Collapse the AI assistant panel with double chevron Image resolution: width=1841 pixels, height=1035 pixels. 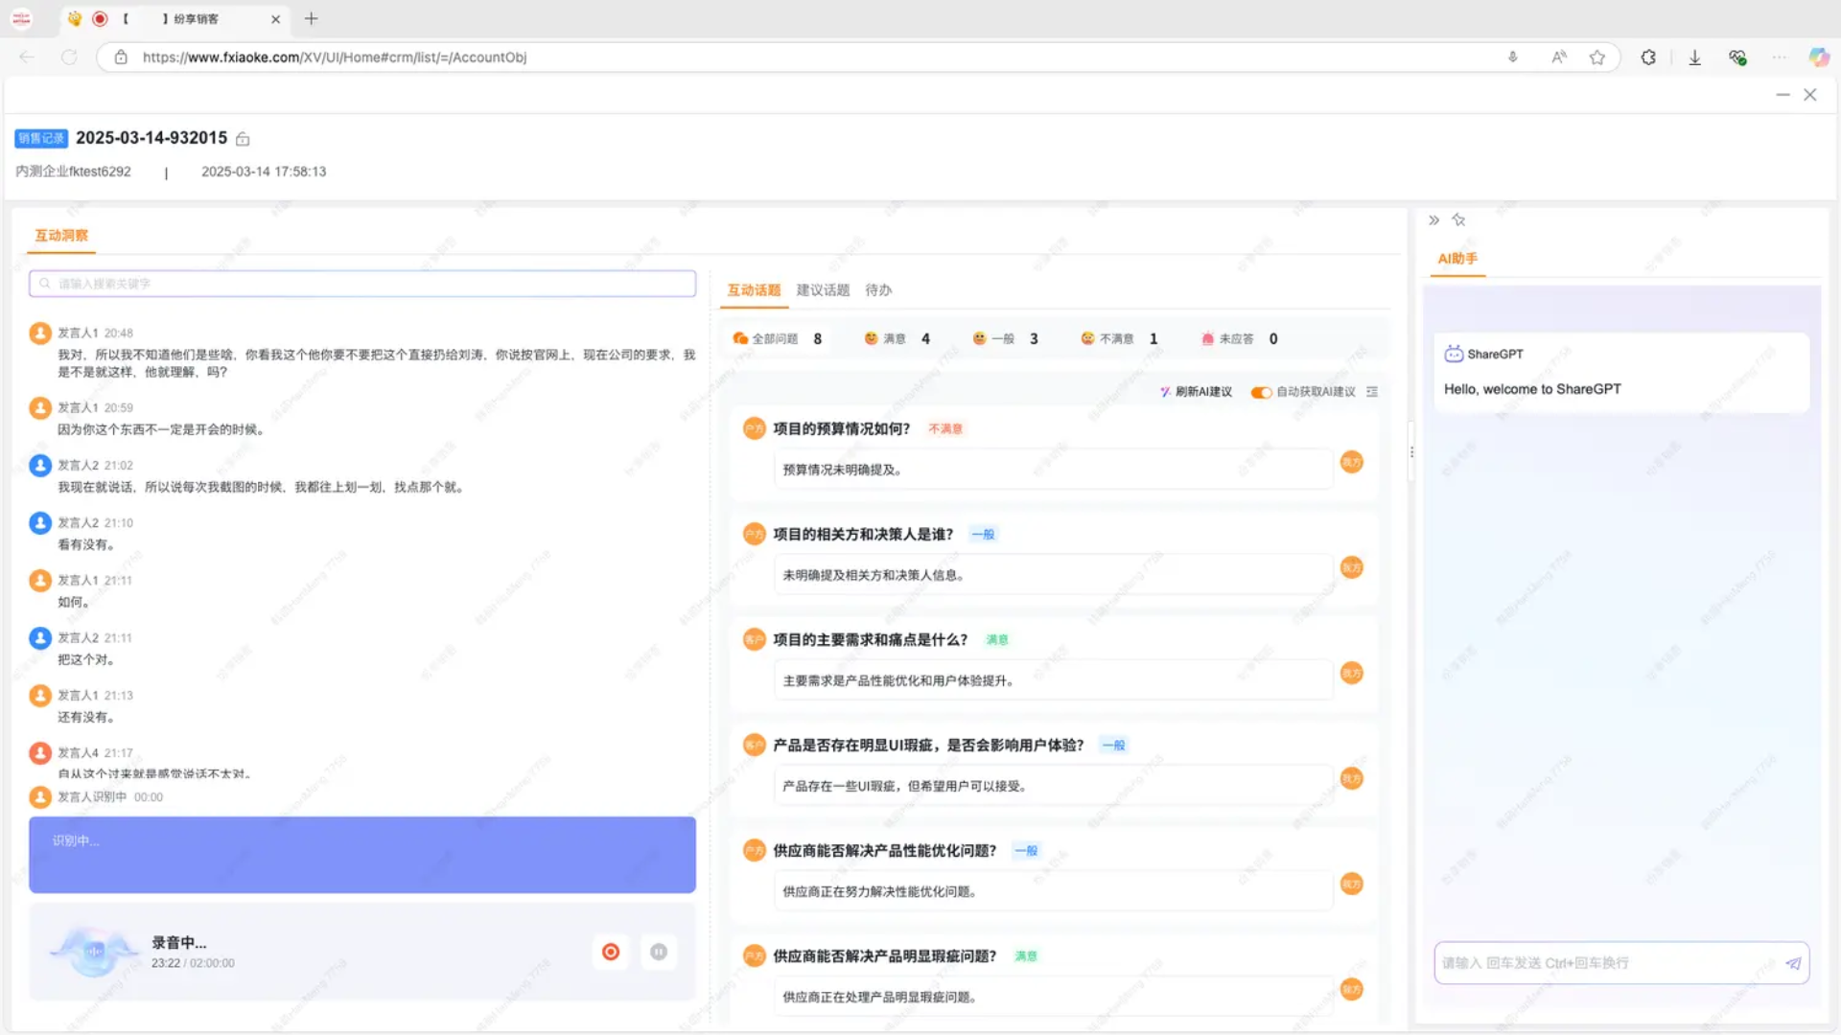(1433, 220)
